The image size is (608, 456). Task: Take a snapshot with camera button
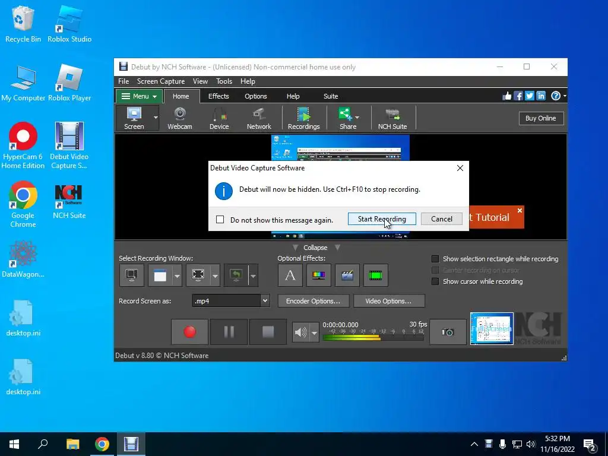tap(448, 332)
